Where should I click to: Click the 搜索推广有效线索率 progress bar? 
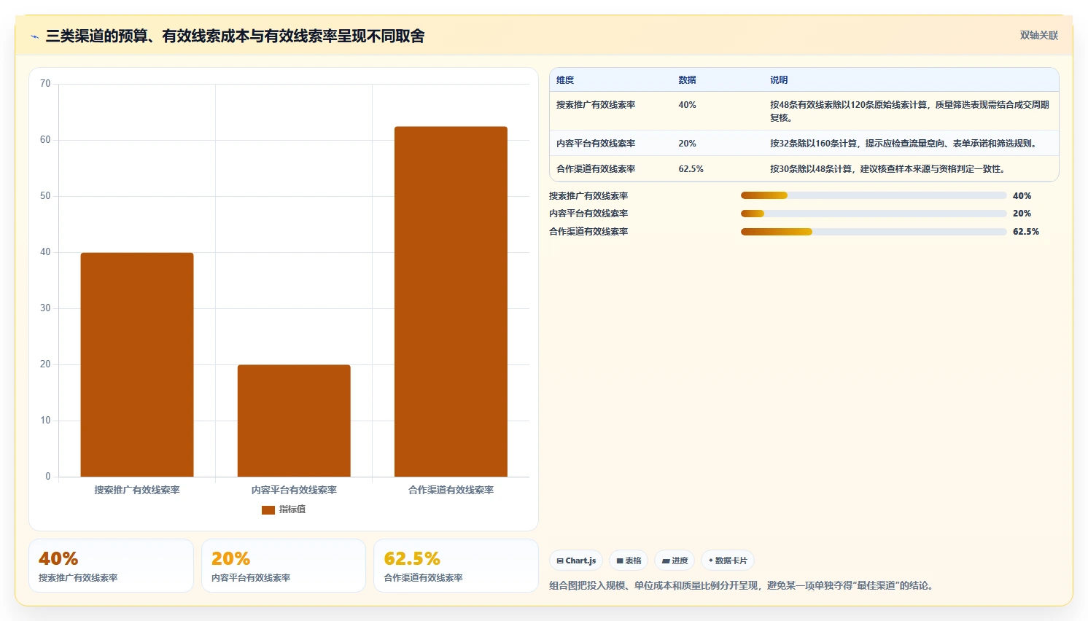pyautogui.click(x=874, y=195)
